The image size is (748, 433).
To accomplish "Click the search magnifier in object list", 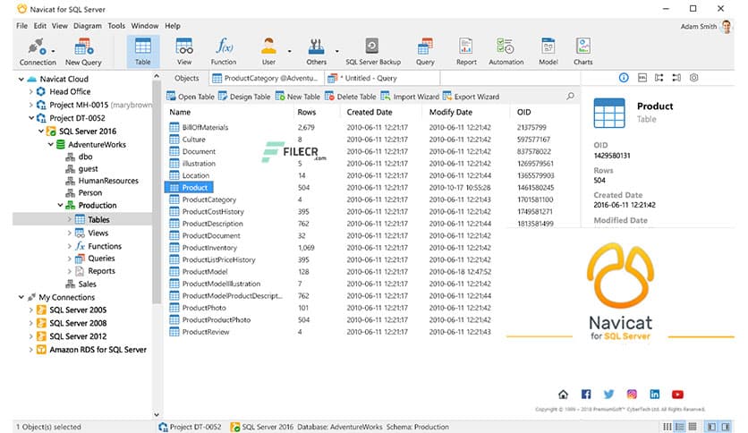I will pyautogui.click(x=570, y=97).
